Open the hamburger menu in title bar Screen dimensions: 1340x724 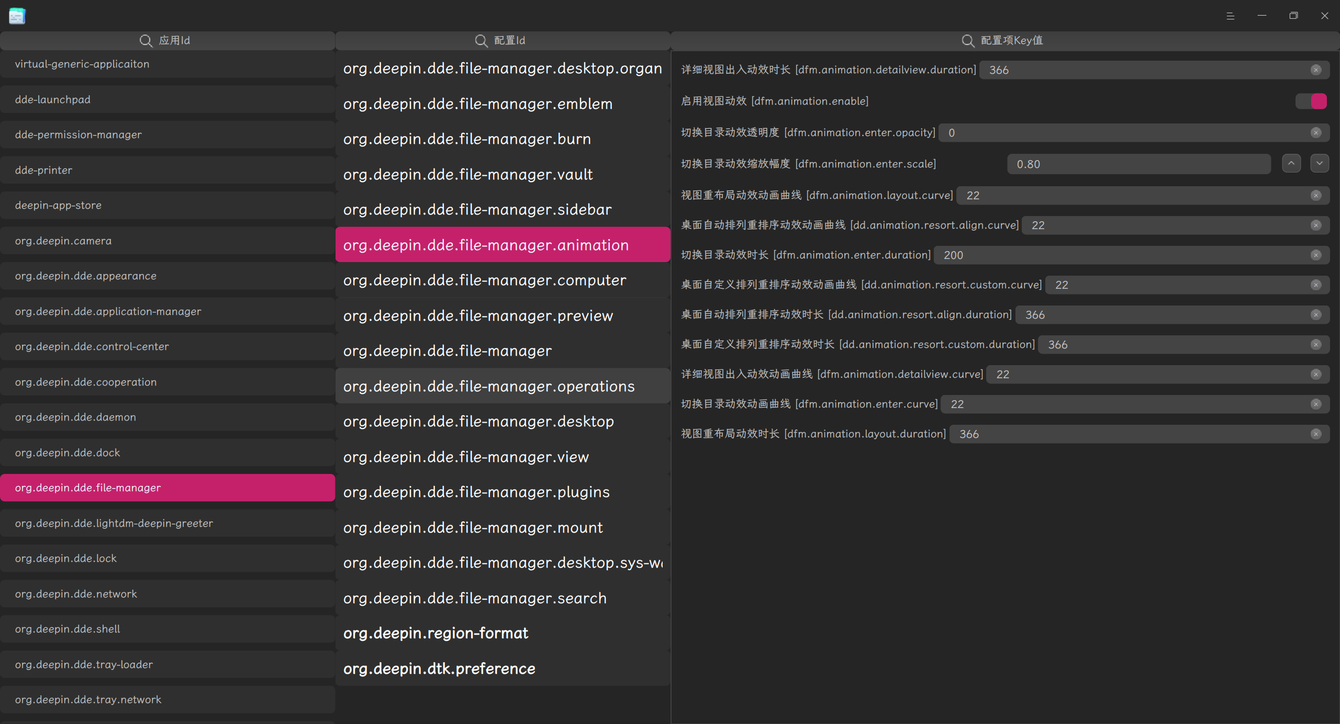1231,16
